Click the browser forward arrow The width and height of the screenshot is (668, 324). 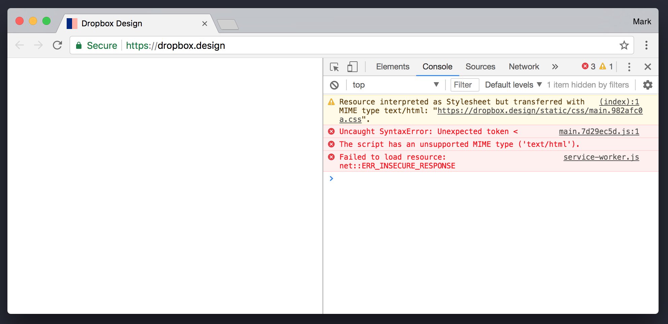pos(38,45)
